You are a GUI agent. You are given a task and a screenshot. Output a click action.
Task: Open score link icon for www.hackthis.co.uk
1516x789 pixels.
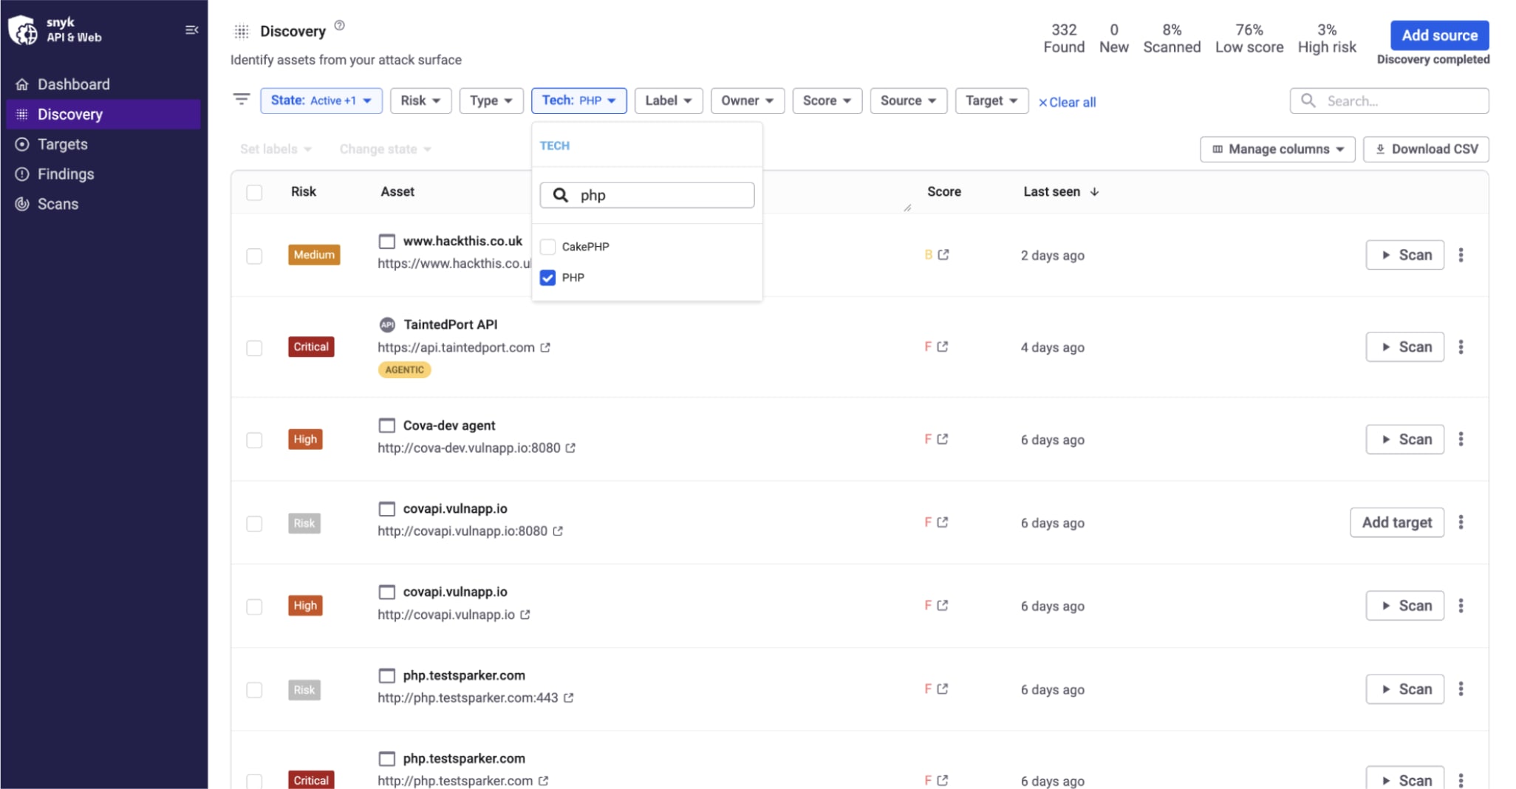click(x=943, y=255)
